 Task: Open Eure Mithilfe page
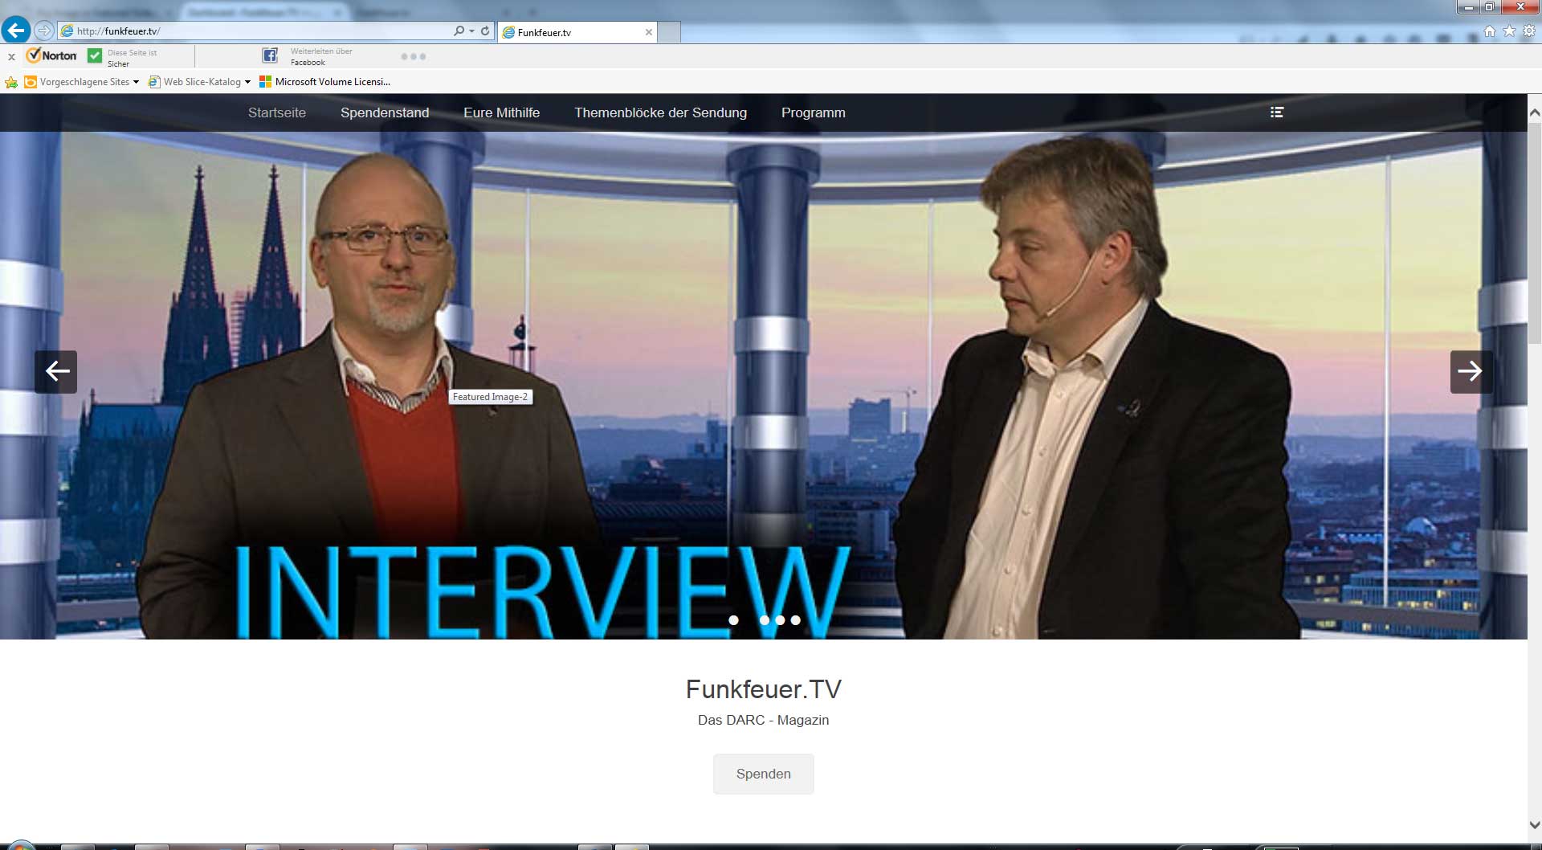[501, 112]
